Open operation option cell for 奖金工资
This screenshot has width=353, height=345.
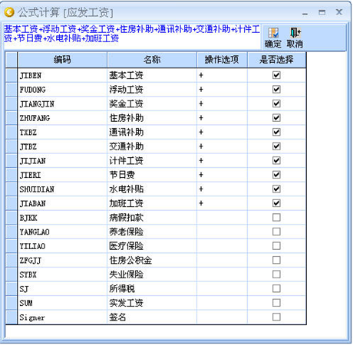[x=222, y=103]
